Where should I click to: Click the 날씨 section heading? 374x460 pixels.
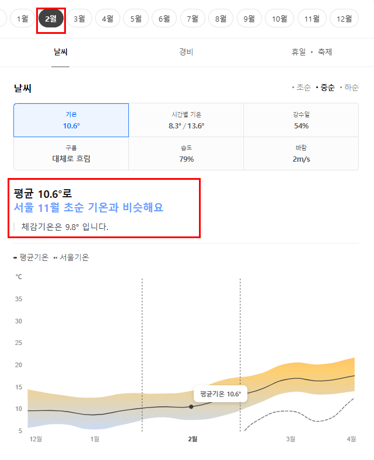coord(23,88)
